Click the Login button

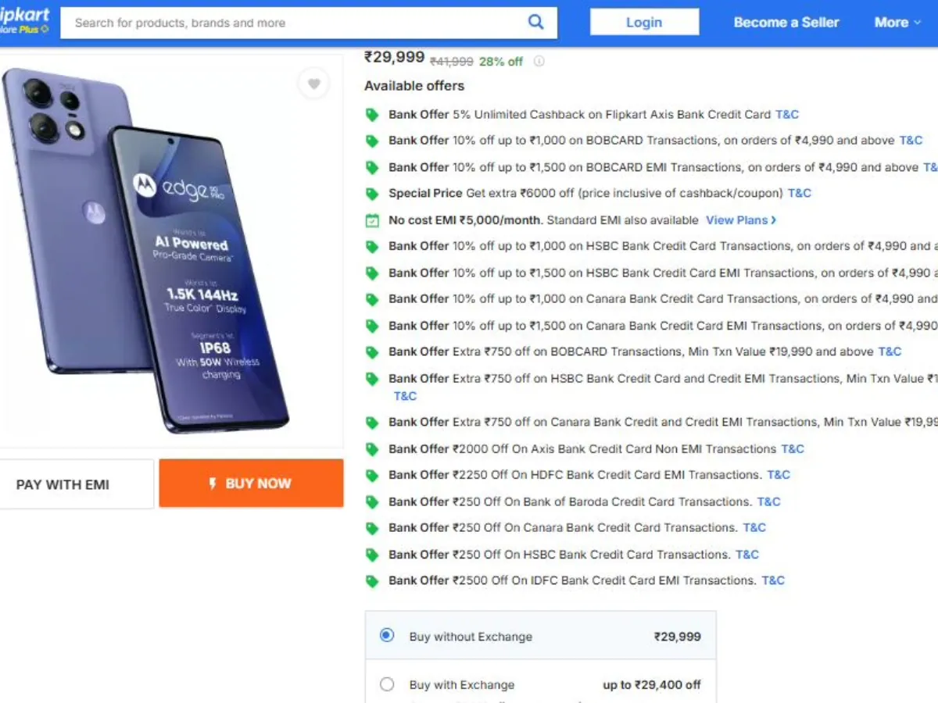(x=644, y=22)
